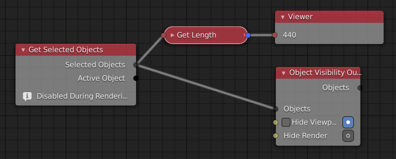Collapse the Viewer node
Screen dimensions: 396x159
(283, 17)
